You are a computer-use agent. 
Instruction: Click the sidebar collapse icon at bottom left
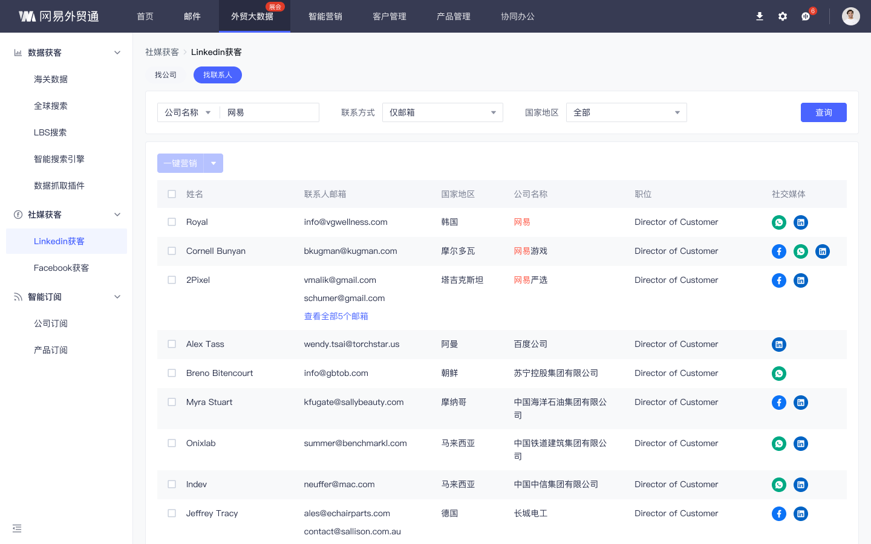pos(17,528)
